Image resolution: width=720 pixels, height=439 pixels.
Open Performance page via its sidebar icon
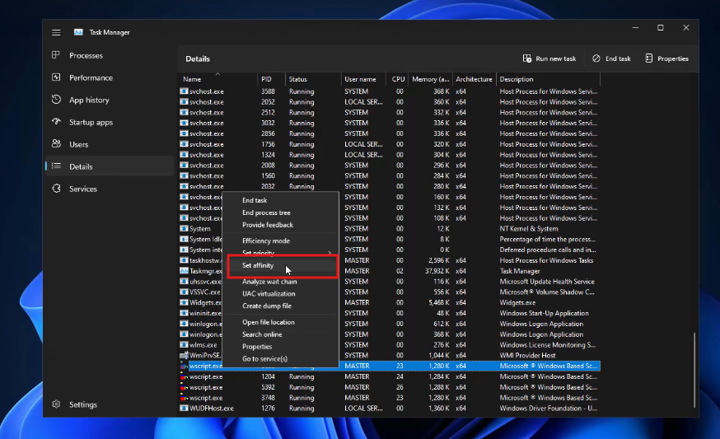coord(56,77)
